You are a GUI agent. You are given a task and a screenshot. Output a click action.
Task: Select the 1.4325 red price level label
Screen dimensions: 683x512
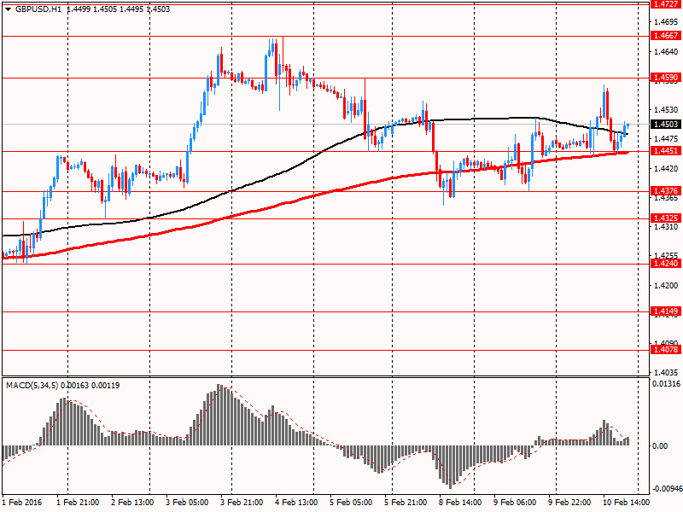tap(666, 218)
